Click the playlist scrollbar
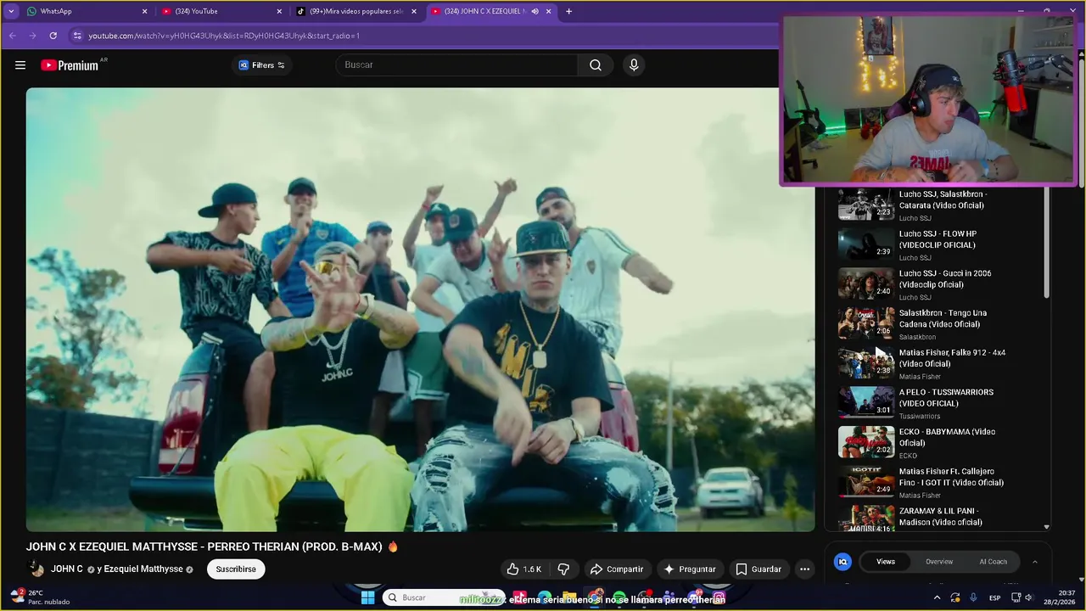 1046,242
